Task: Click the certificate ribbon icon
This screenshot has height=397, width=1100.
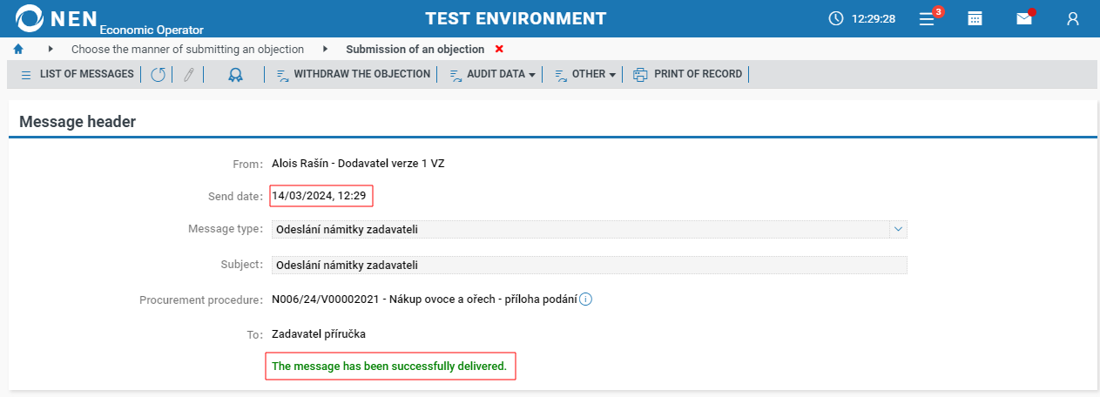Action: [x=235, y=75]
